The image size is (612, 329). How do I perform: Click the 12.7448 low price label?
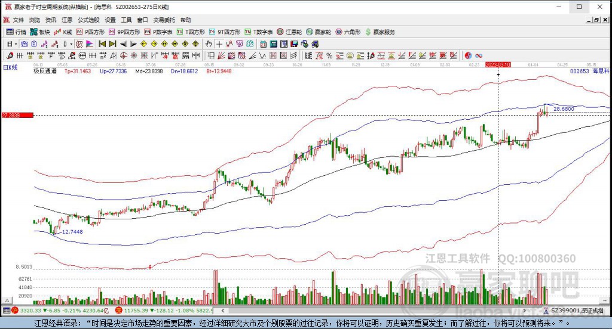(x=72, y=232)
